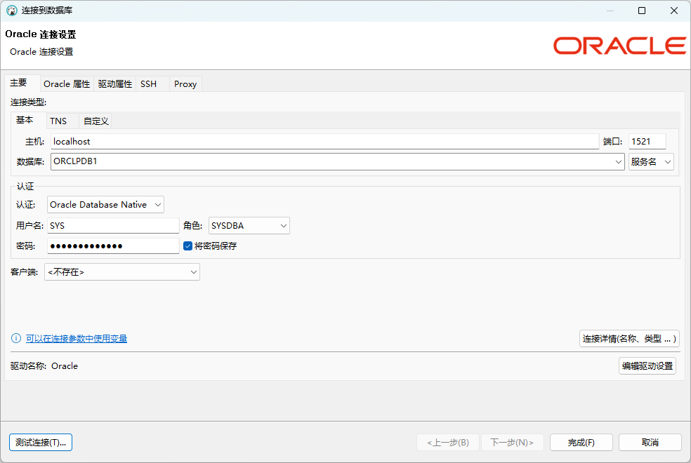Click the DBeaver icon in title bar
Viewport: 691px width, 463px height.
[x=12, y=11]
